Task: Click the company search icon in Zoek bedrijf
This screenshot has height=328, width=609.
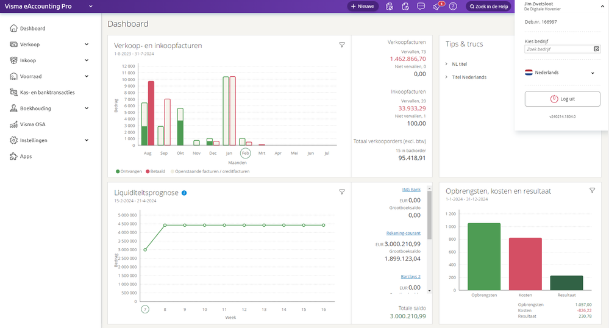Action: [x=596, y=49]
